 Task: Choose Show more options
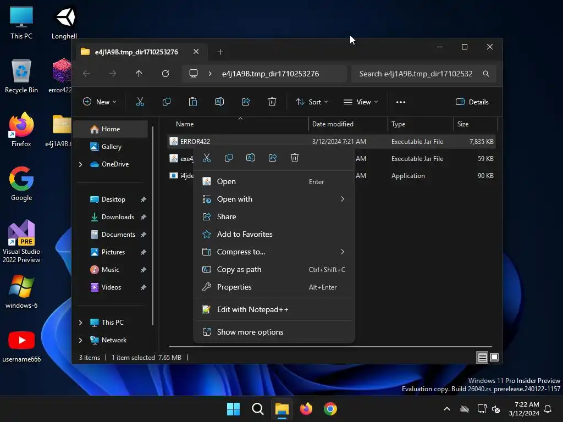(x=274, y=332)
